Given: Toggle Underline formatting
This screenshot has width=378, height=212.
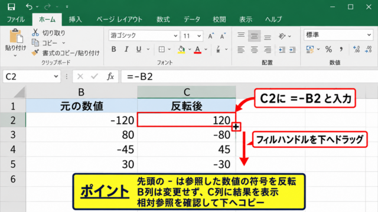Looking at the screenshot, I should pos(139,49).
